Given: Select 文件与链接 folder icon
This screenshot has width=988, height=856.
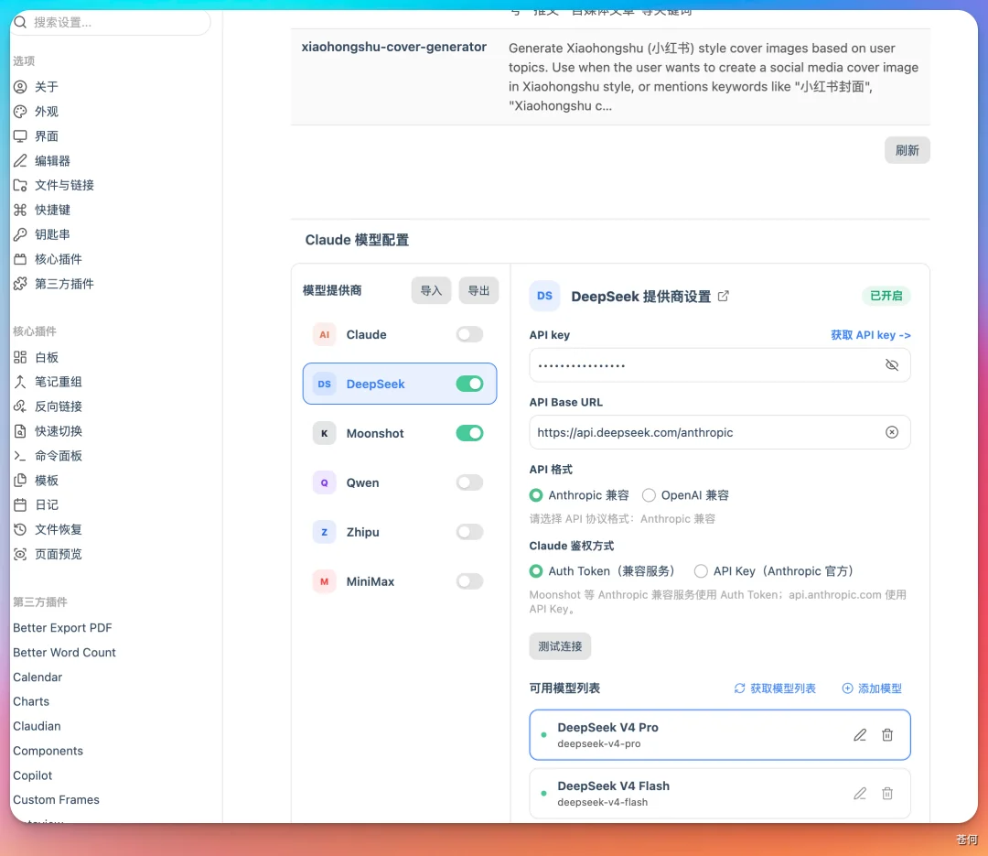Looking at the screenshot, I should pos(20,185).
